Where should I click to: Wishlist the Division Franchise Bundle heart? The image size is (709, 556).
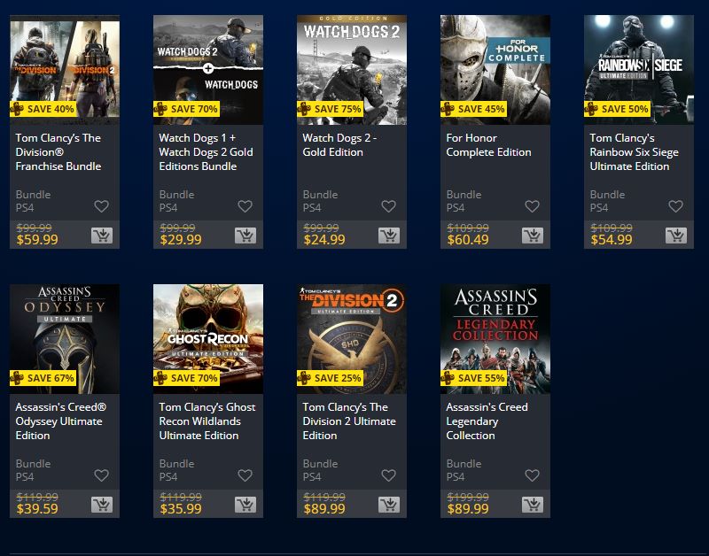pos(101,206)
